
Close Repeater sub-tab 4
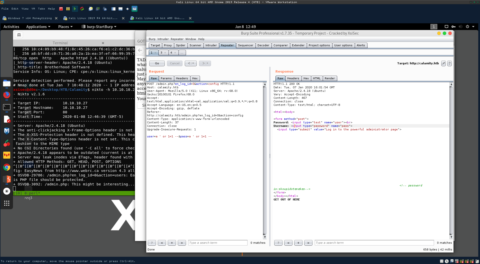(175, 53)
